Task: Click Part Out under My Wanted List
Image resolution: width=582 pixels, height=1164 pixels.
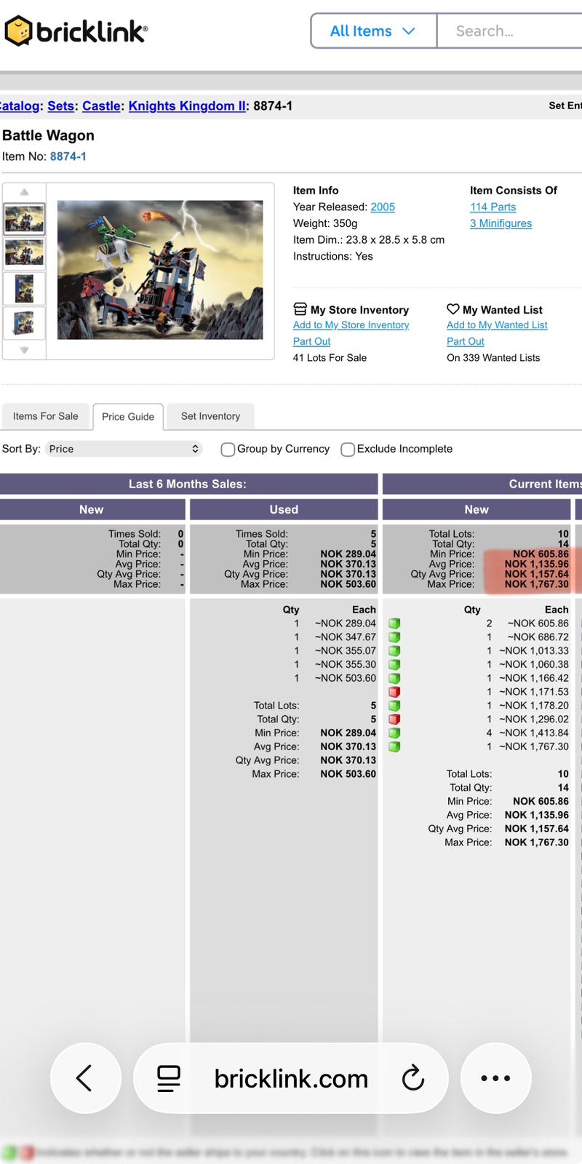Action: coord(465,341)
